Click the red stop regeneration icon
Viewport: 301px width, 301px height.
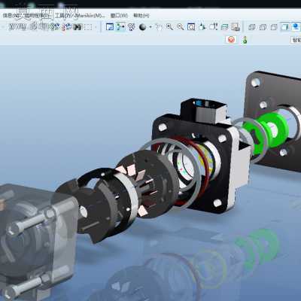[231, 40]
